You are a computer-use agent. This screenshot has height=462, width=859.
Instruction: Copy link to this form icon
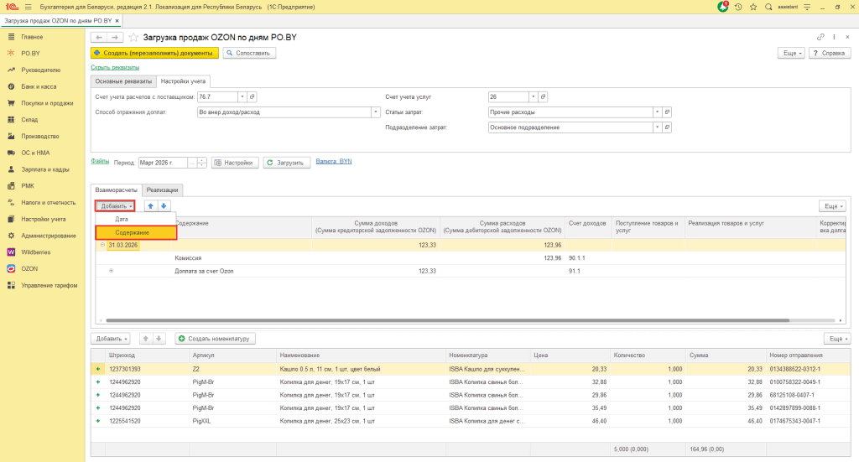pos(820,37)
